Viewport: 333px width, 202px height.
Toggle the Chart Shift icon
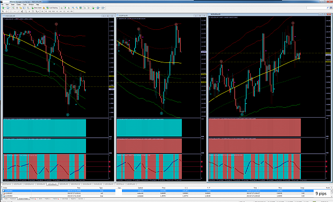tap(89, 8)
